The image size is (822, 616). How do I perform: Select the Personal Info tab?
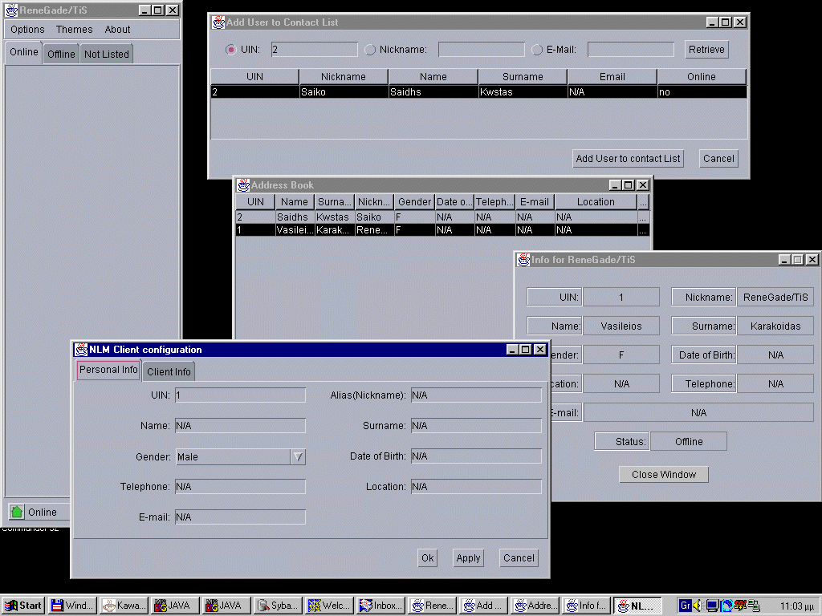(108, 369)
